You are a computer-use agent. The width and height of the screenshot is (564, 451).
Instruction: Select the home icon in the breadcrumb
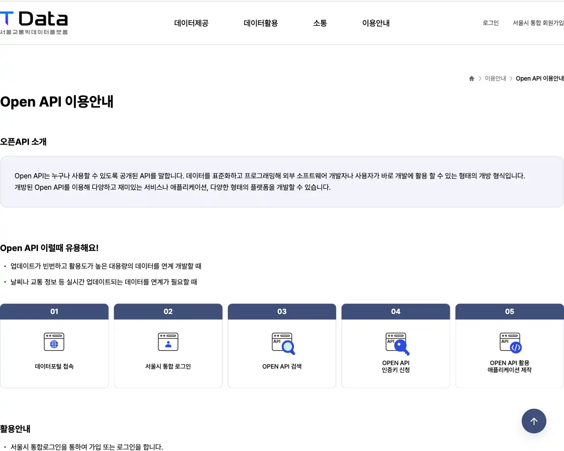[471, 78]
